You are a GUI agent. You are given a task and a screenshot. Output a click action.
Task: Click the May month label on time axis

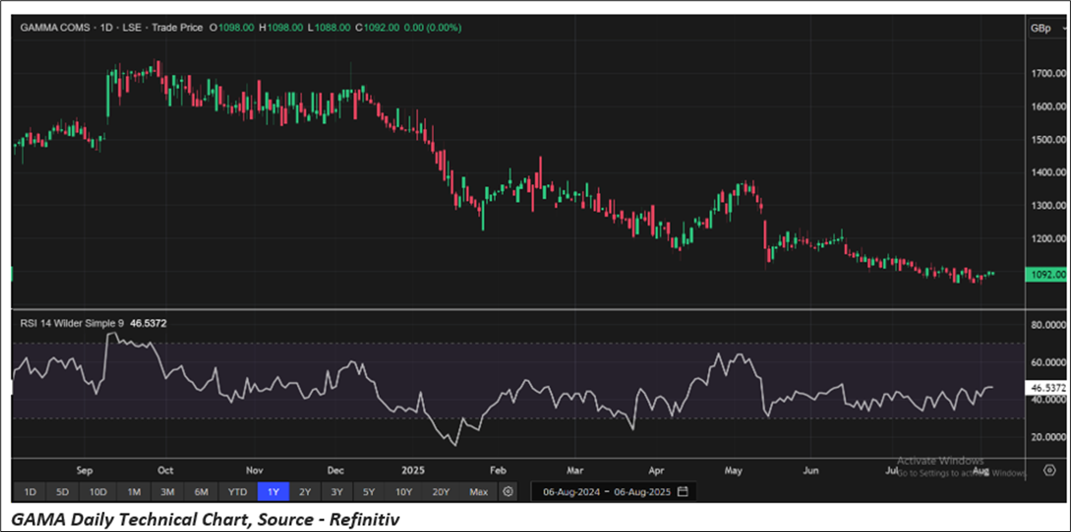tap(734, 470)
